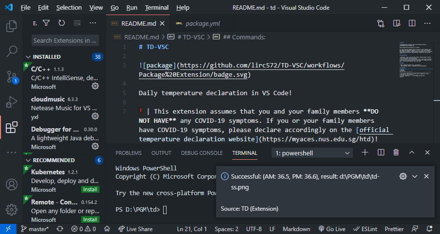Click the Search Extensions input field
Image resolution: width=440 pixels, height=234 pixels.
click(x=65, y=40)
